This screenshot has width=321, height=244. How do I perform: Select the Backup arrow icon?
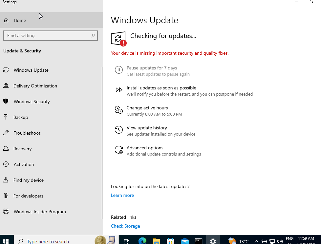6,117
